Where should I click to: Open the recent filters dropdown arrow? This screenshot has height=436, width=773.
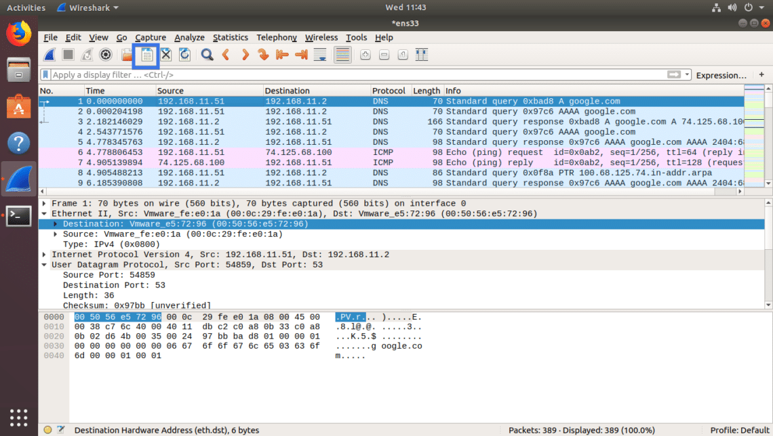(x=687, y=74)
